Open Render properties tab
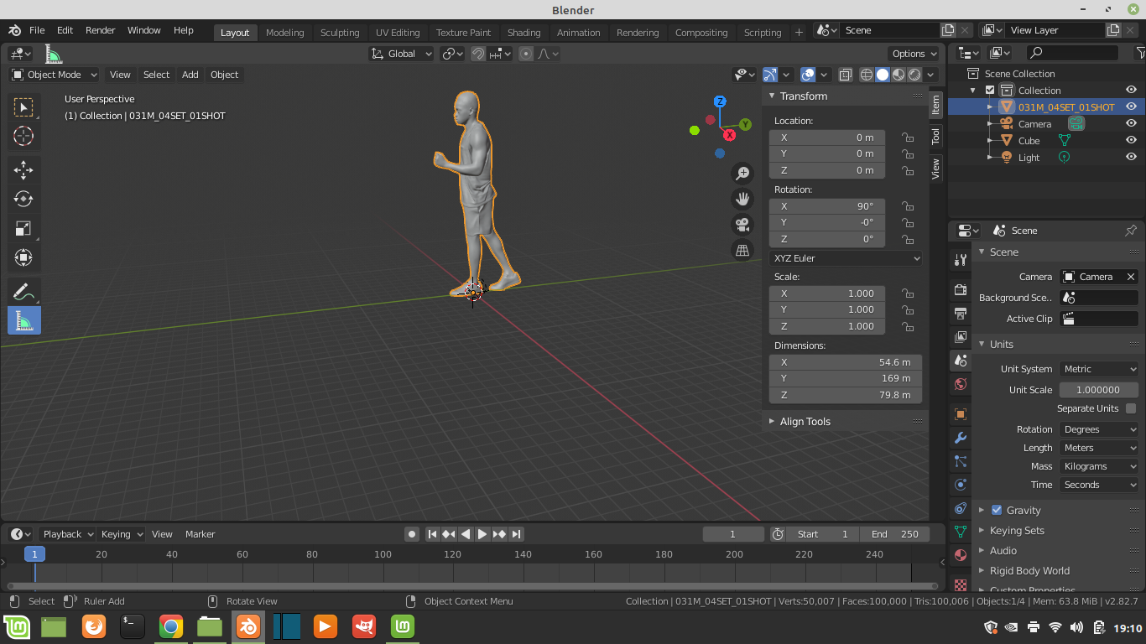 tap(961, 289)
